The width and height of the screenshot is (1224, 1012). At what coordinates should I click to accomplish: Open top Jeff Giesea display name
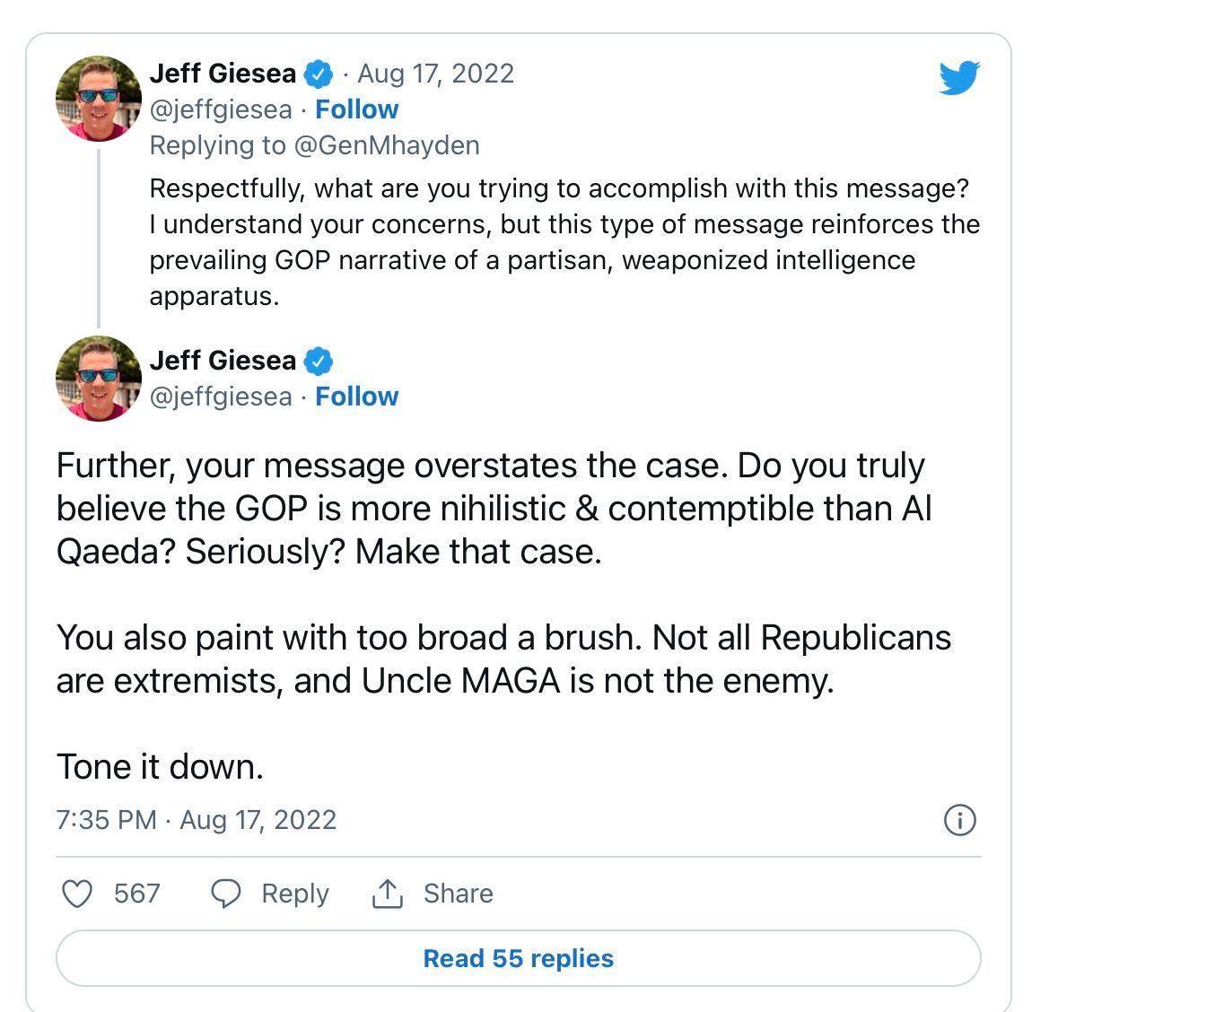[x=223, y=74]
